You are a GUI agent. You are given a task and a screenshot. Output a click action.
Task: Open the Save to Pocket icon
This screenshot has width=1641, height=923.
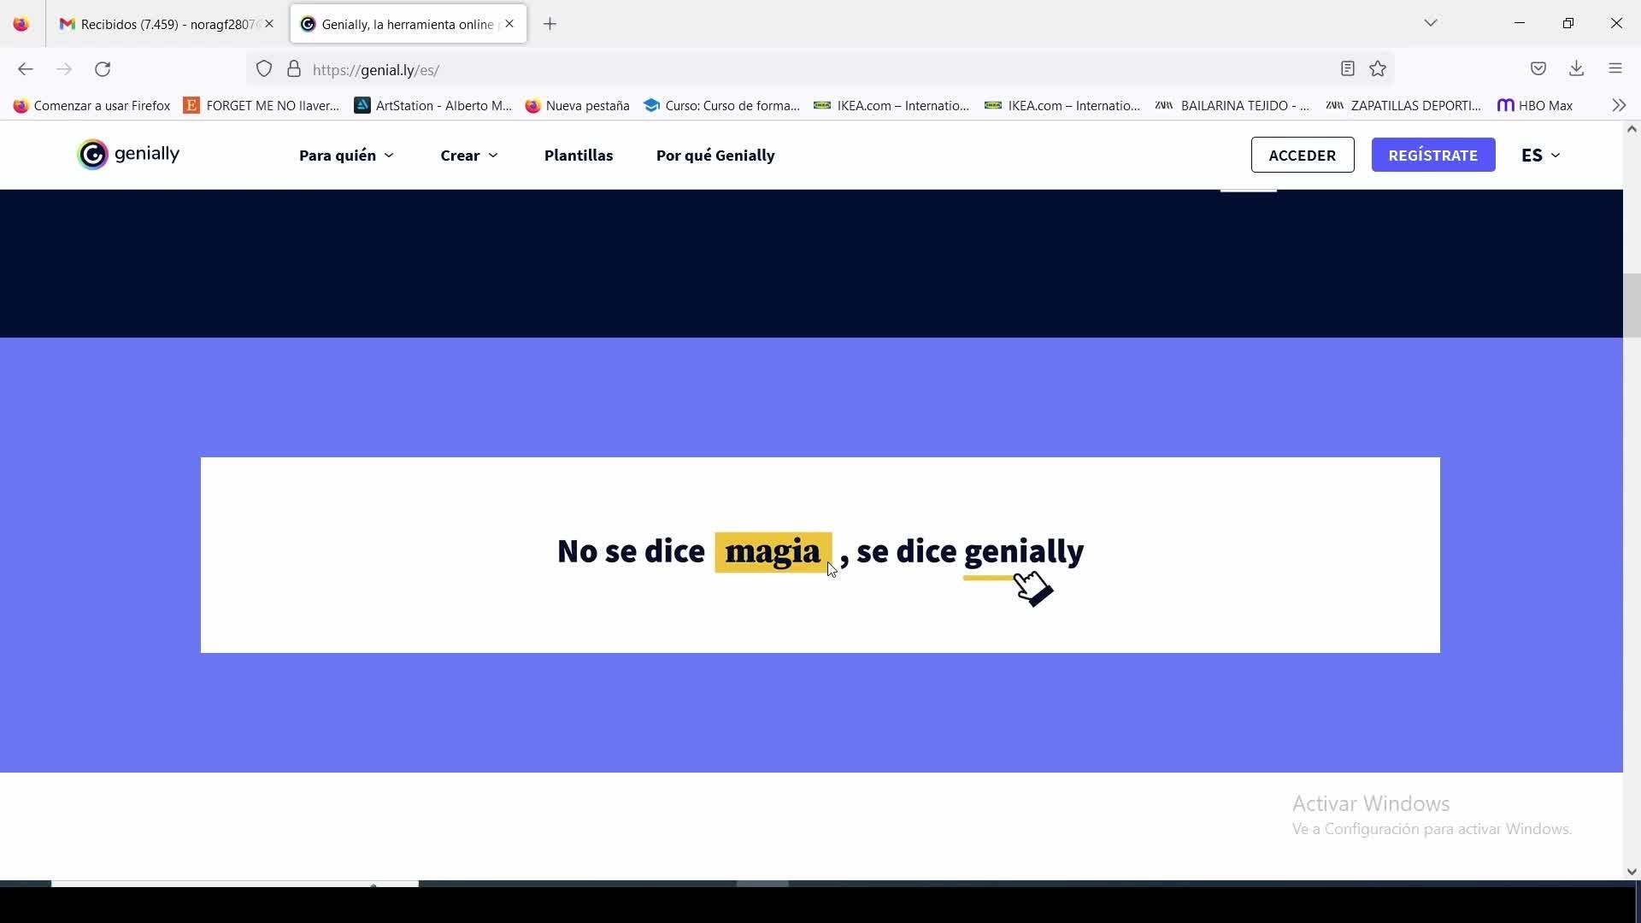[1538, 69]
